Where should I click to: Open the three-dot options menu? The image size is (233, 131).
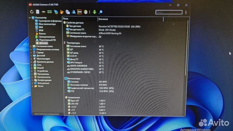click(x=186, y=13)
